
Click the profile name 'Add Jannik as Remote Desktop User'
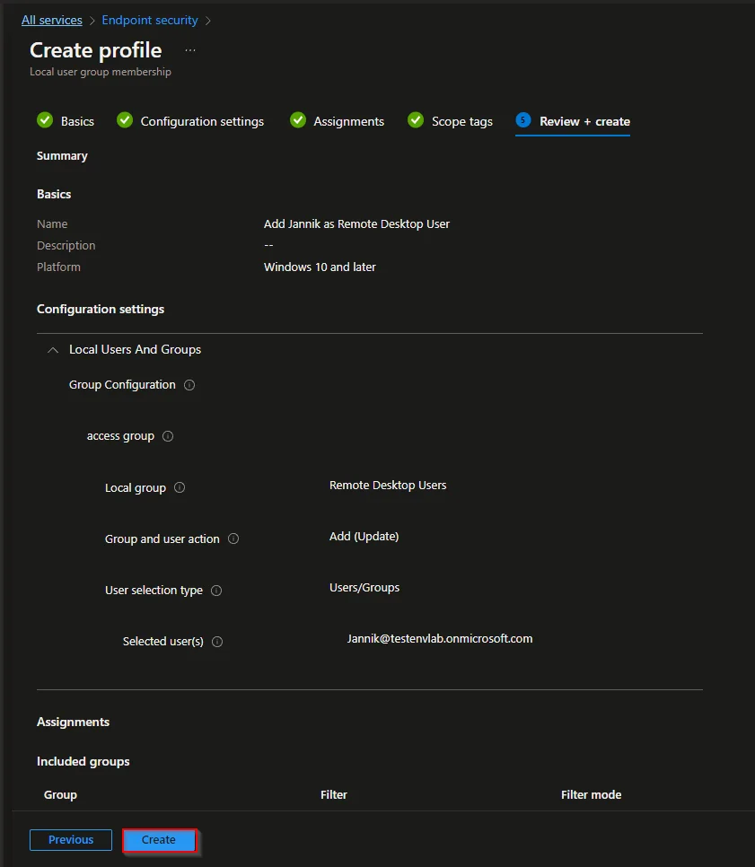pos(356,224)
